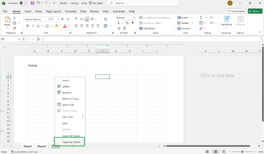The image size is (264, 154).
Task: Click the Accounting dollar format icon
Action: [x=119, y=23]
